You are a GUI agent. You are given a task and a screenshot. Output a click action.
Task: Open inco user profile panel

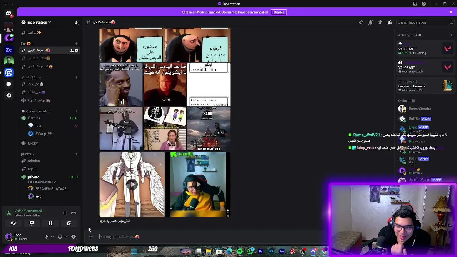[x=21, y=237]
